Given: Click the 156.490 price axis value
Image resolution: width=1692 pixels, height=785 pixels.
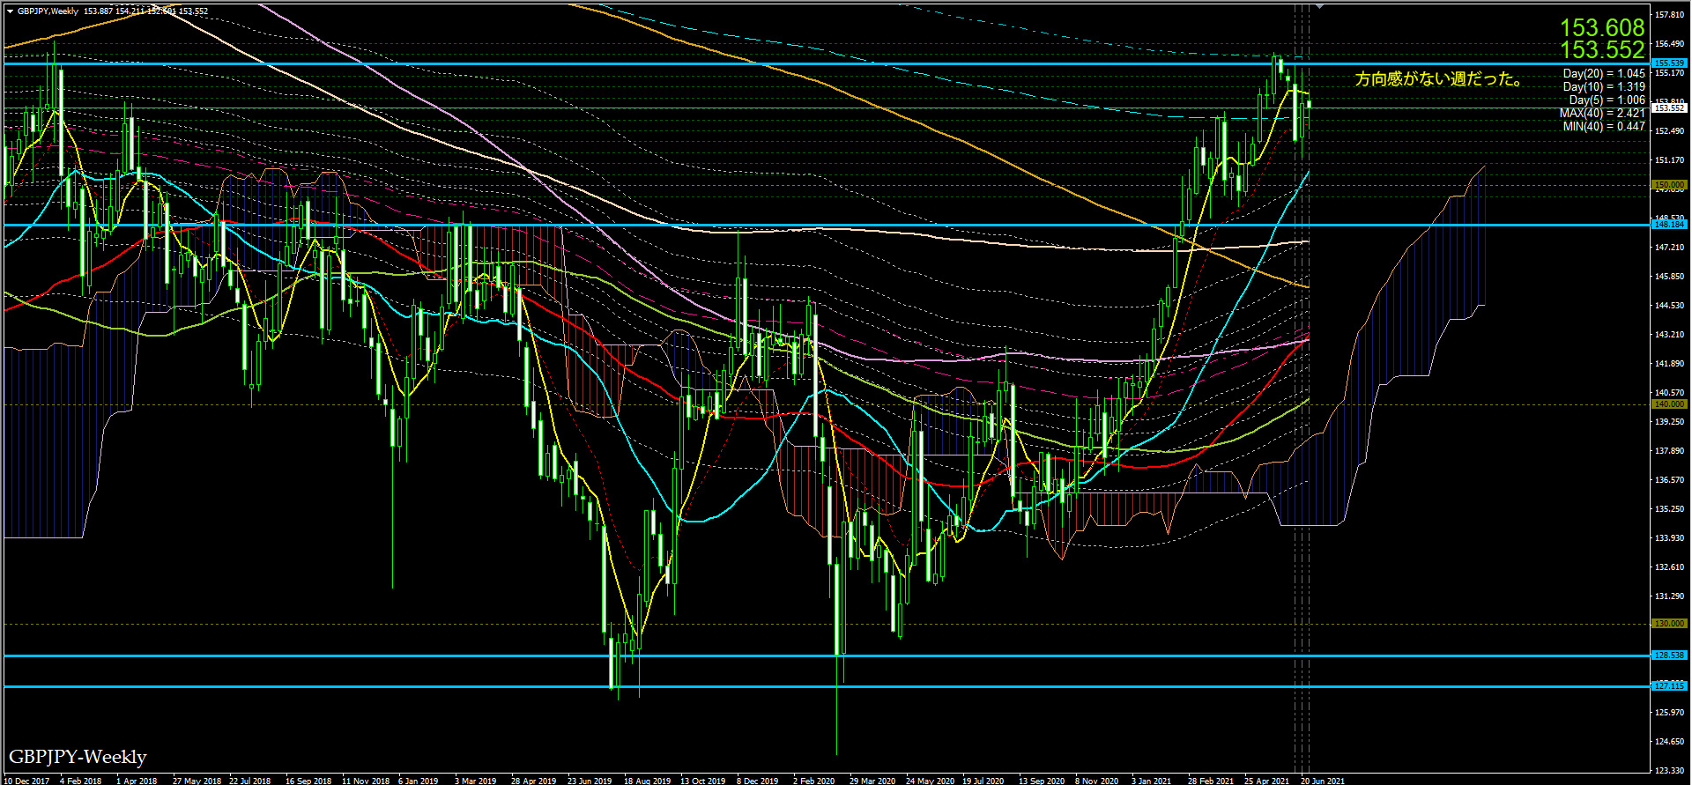Looking at the screenshot, I should (x=1670, y=44).
